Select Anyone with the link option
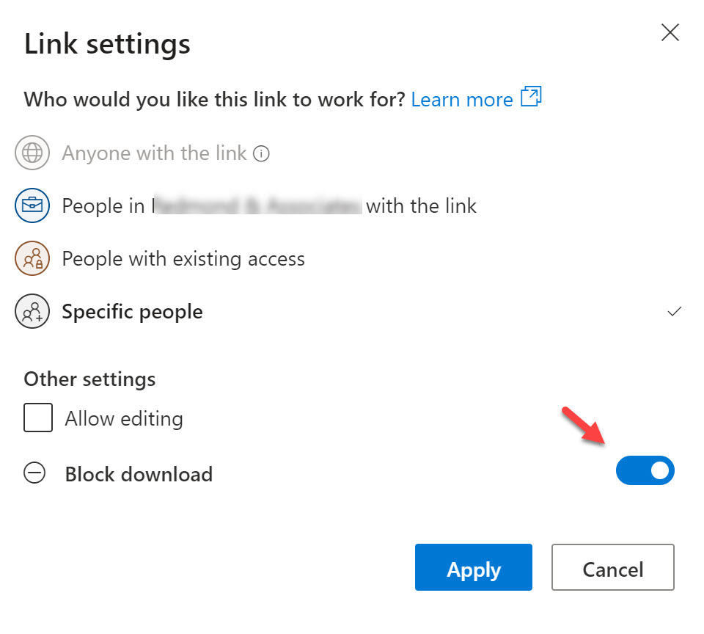 pyautogui.click(x=154, y=153)
